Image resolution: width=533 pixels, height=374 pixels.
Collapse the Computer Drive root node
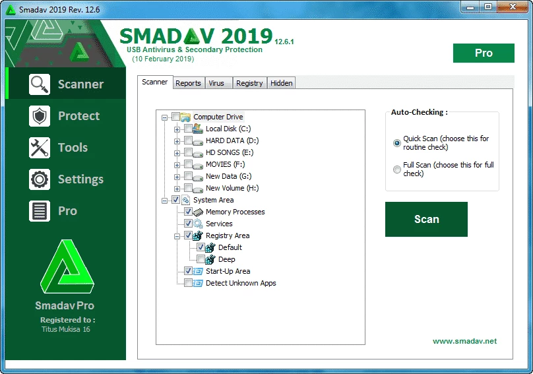(164, 117)
